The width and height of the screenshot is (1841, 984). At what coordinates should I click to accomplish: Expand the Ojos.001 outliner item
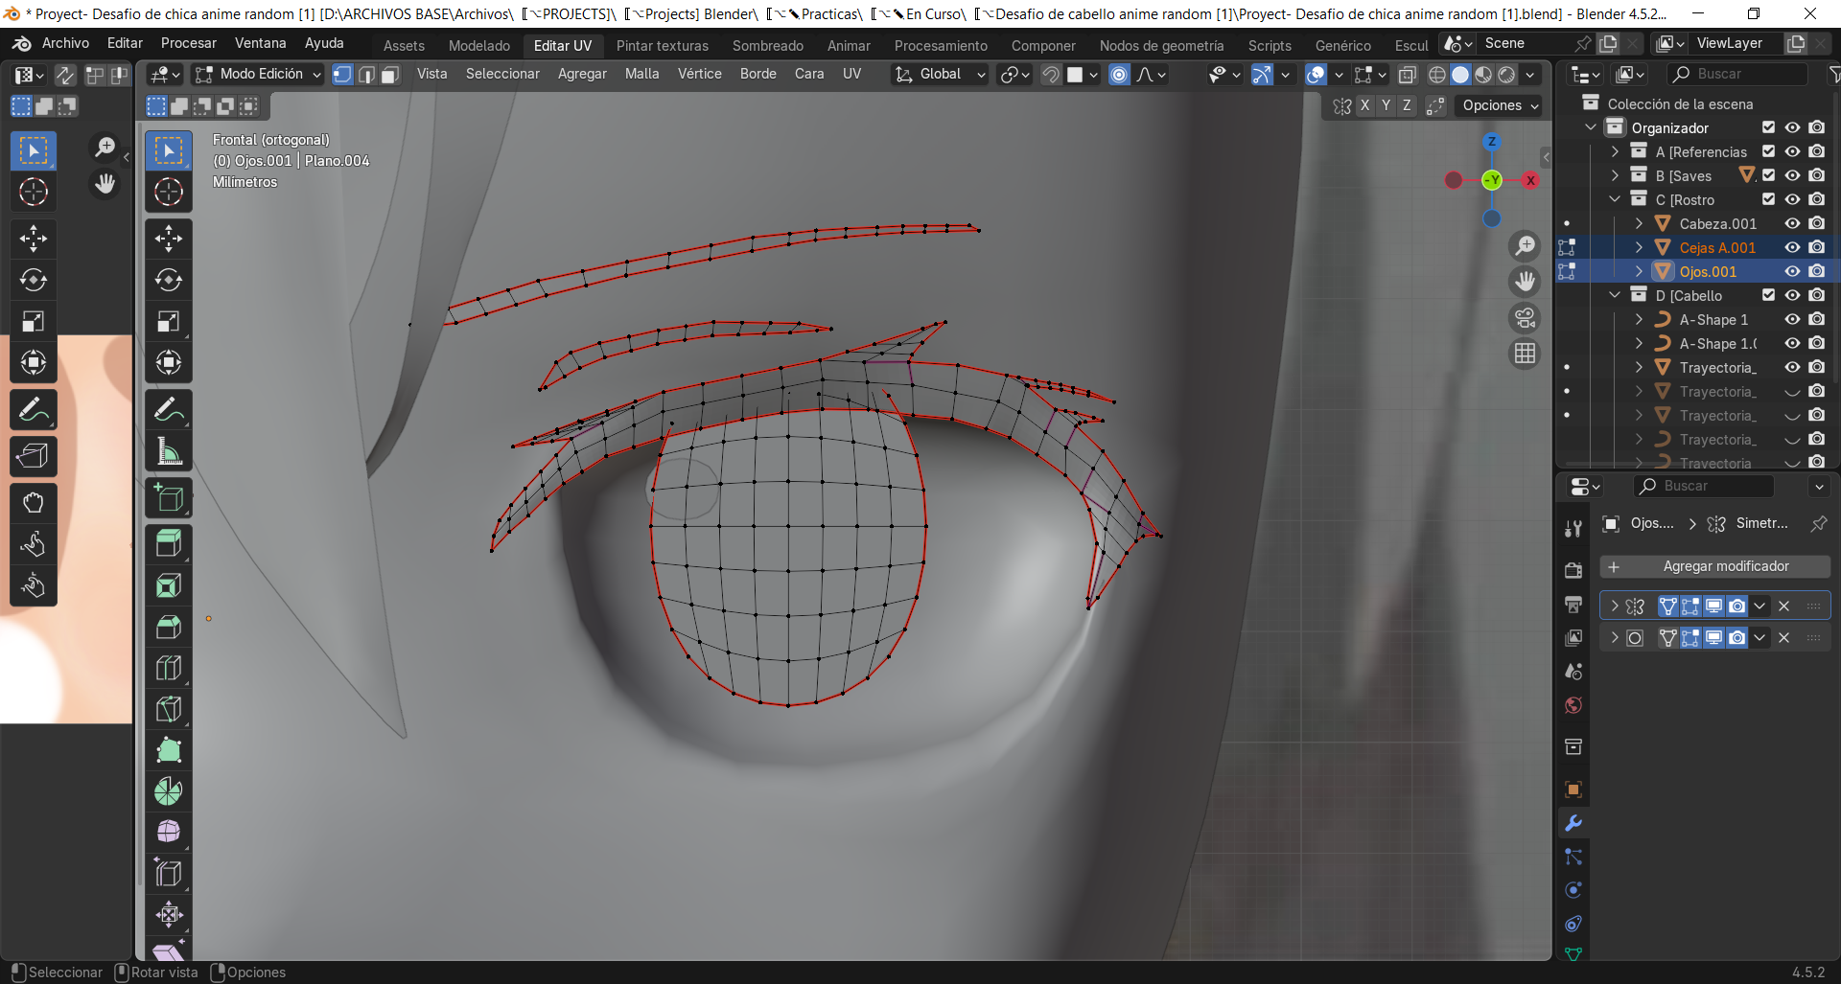pos(1639,271)
